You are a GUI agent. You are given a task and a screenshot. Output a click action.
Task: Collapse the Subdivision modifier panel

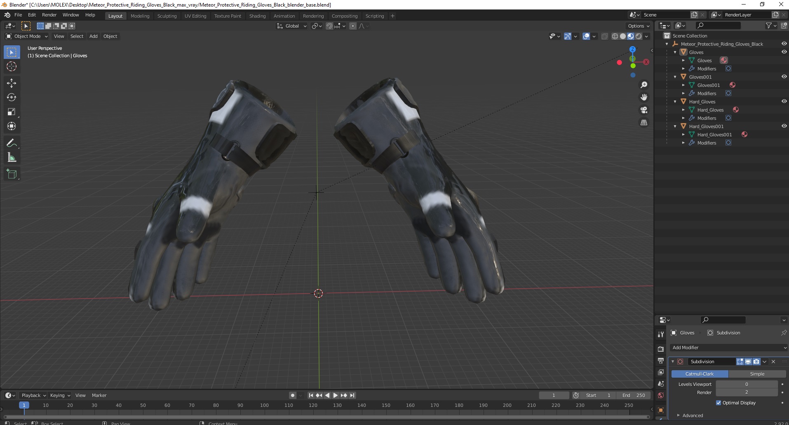(x=673, y=362)
